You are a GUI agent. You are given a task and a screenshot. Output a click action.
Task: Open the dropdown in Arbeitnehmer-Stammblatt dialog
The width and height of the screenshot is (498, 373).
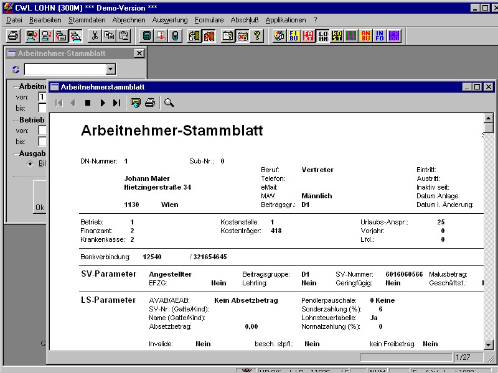tap(111, 69)
